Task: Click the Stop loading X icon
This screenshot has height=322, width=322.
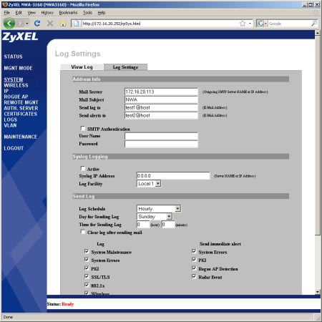Action: pos(50,24)
